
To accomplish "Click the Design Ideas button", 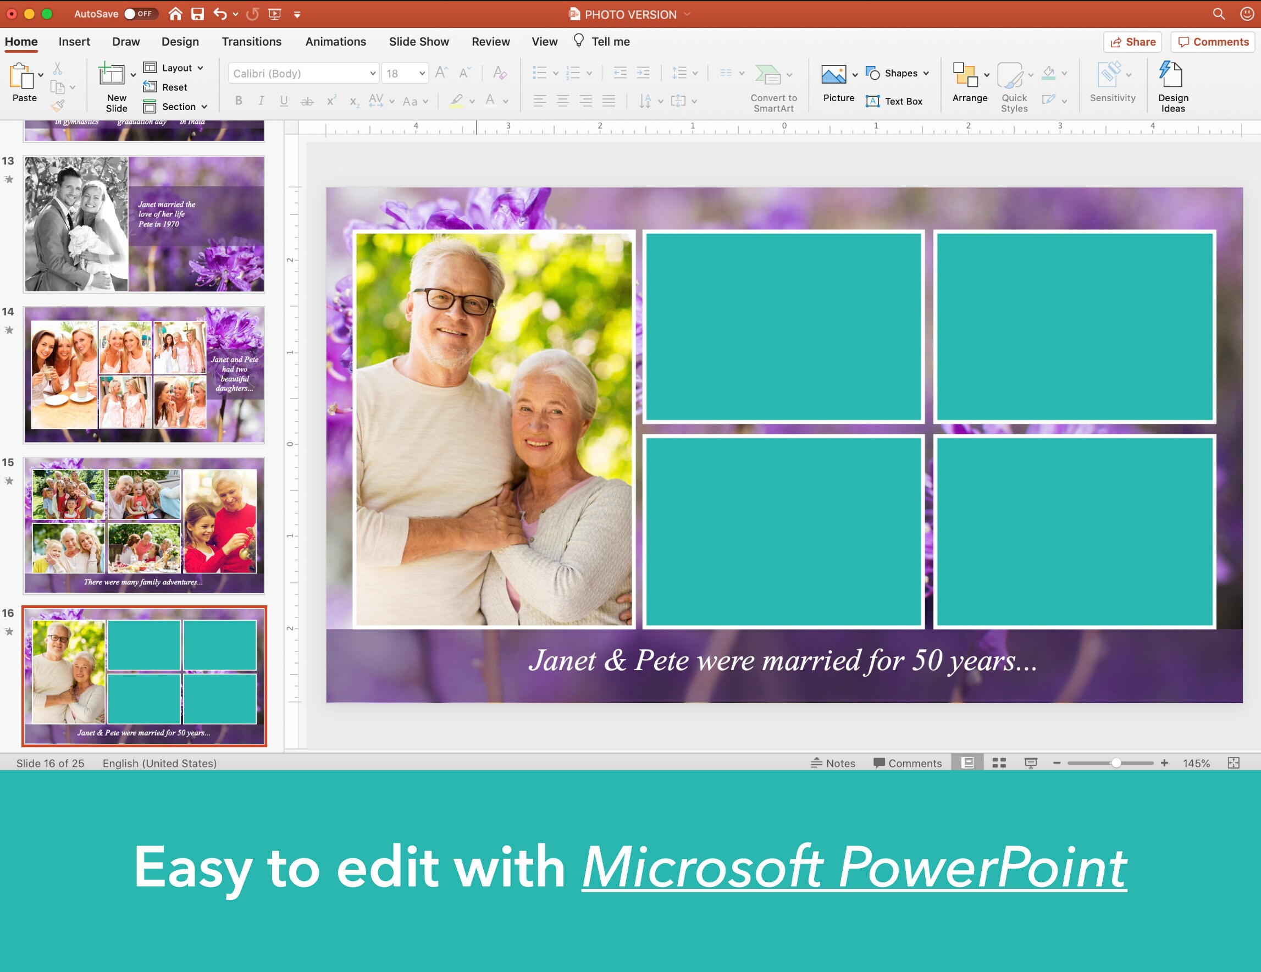I will pos(1172,84).
